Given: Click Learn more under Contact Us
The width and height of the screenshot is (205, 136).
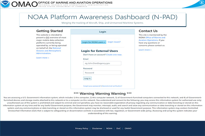Looking at the screenshot, I should 145,50.
